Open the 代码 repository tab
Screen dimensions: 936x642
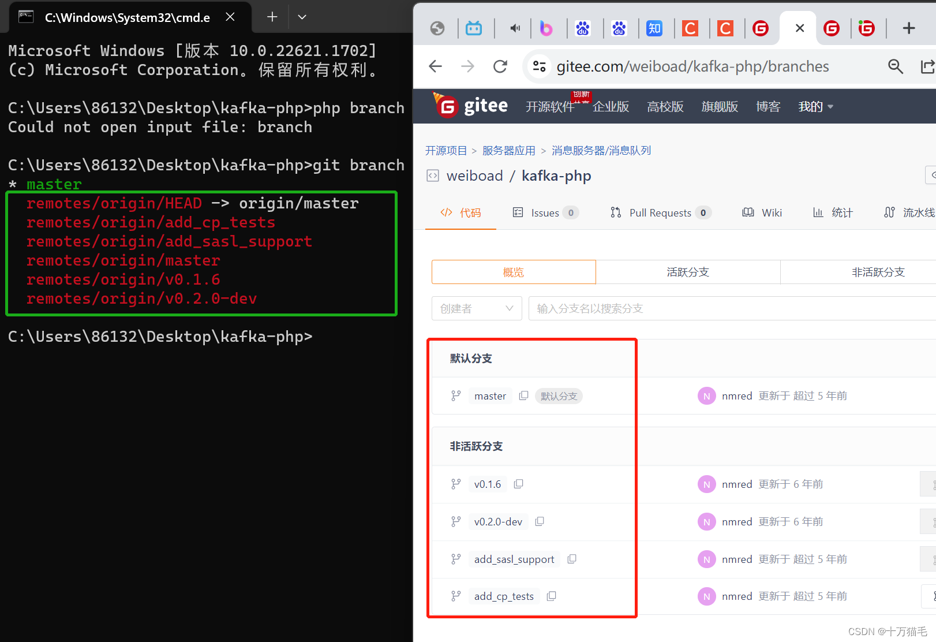point(460,212)
